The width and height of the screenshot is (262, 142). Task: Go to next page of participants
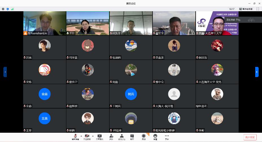pos(257,72)
